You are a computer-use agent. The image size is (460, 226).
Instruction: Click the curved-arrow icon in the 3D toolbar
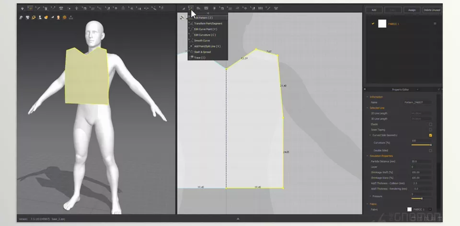pos(84,9)
